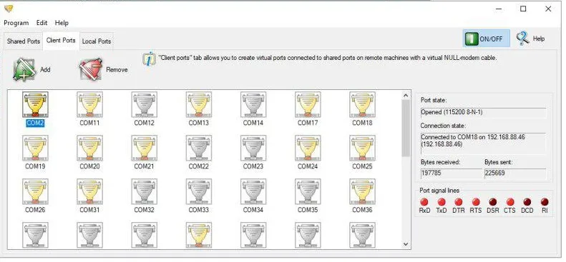Click the port list scroll up arrow

(x=406, y=96)
